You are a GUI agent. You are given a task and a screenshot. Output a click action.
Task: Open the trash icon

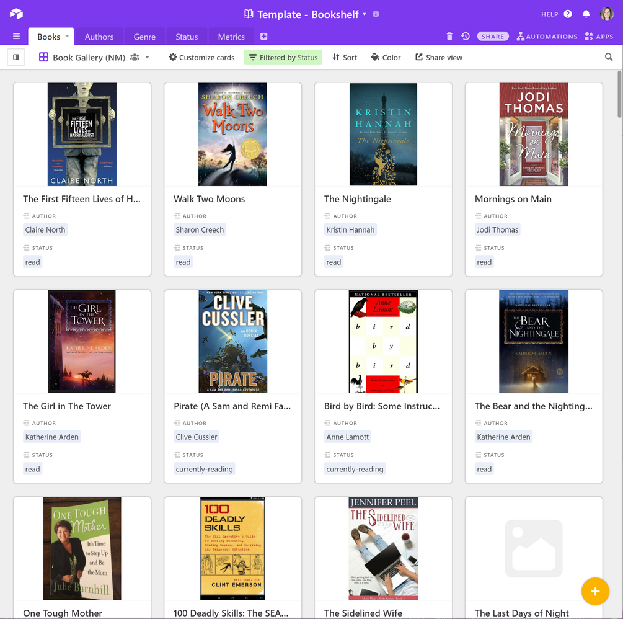(449, 37)
